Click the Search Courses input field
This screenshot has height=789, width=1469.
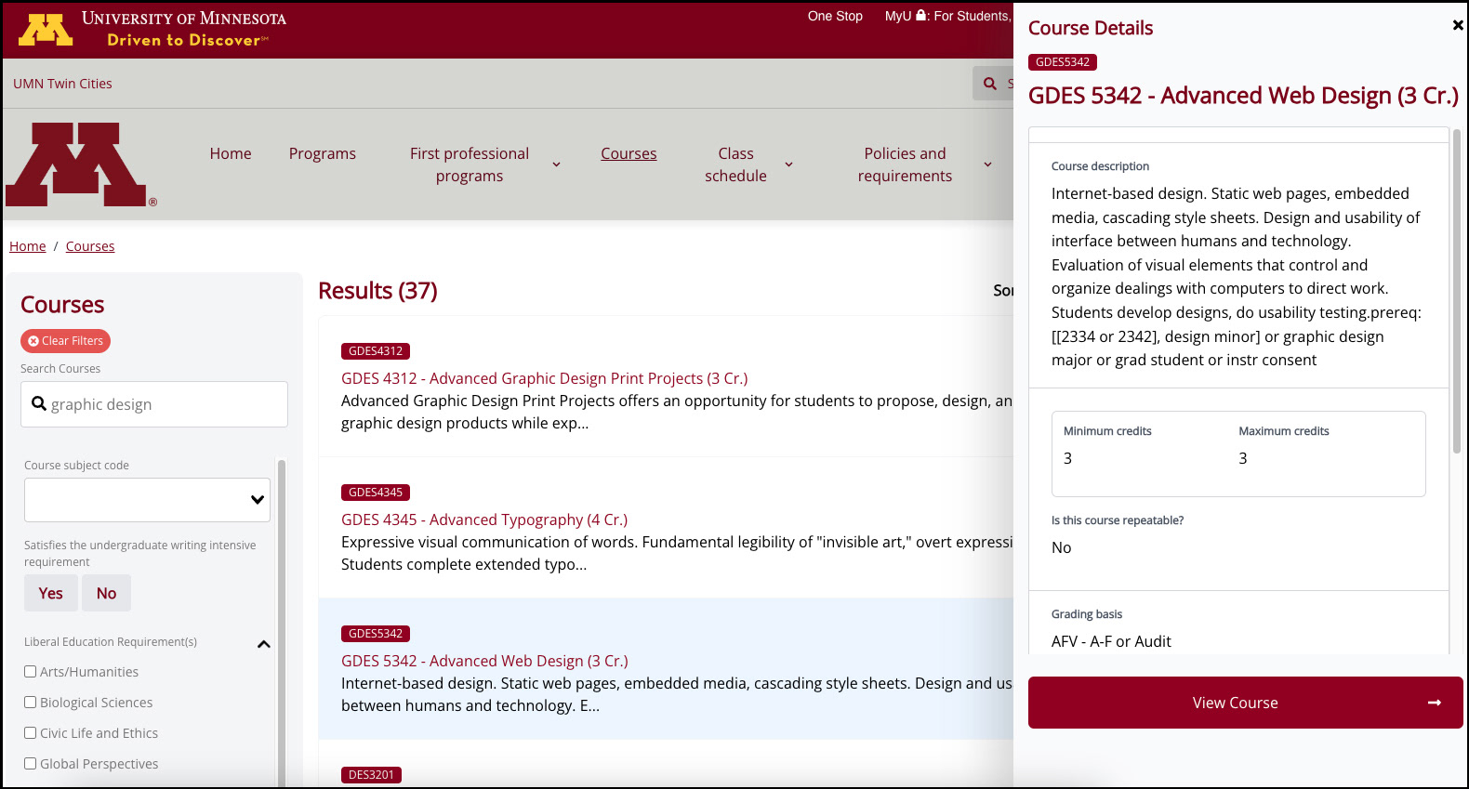coord(154,404)
